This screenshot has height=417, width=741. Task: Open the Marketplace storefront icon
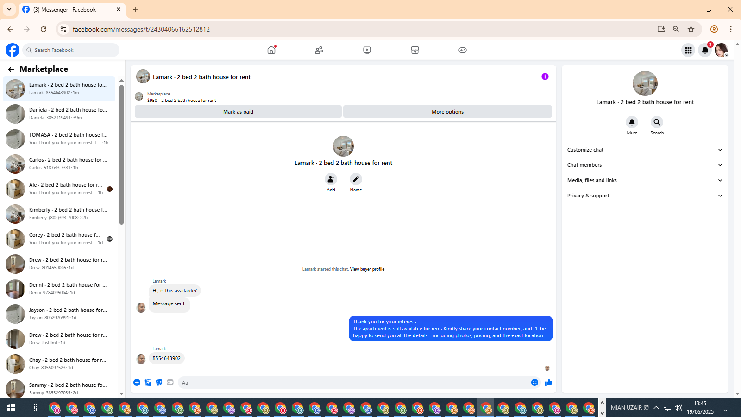pyautogui.click(x=415, y=50)
